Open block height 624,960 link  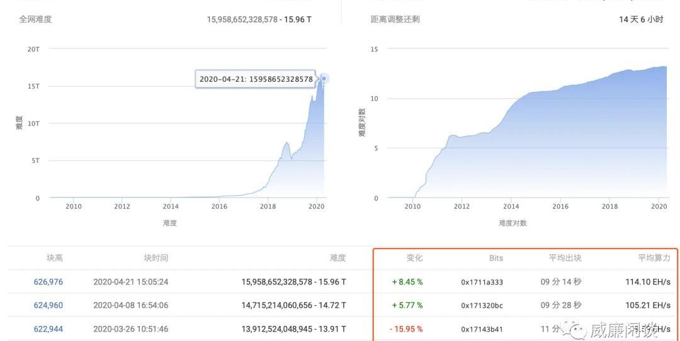[48, 305]
